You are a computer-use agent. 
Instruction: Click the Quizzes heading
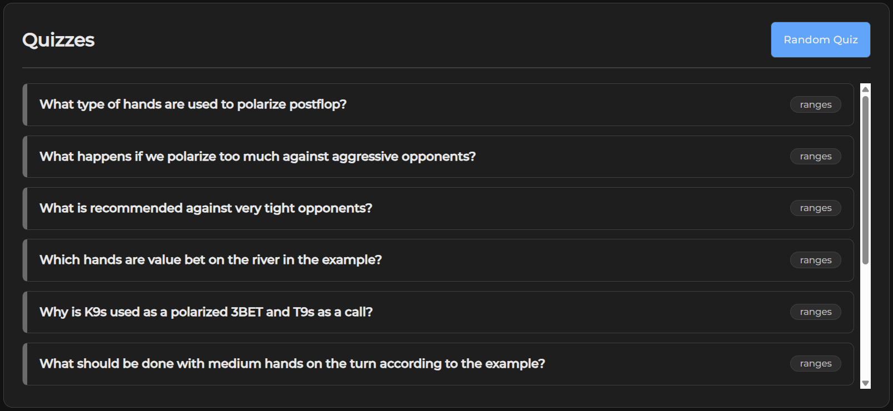[58, 39]
